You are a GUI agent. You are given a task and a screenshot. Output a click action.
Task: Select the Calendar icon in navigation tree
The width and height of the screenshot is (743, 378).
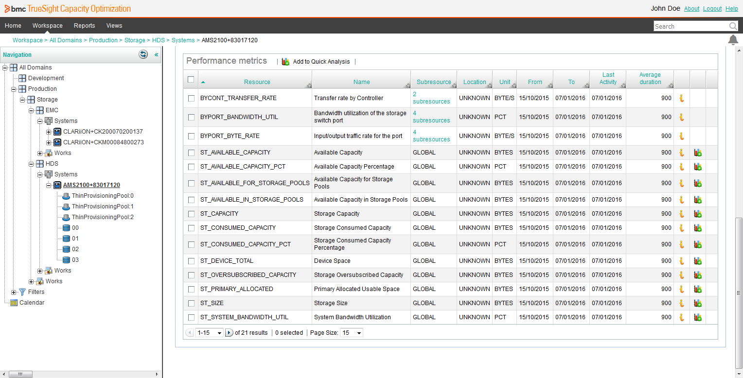pos(14,303)
